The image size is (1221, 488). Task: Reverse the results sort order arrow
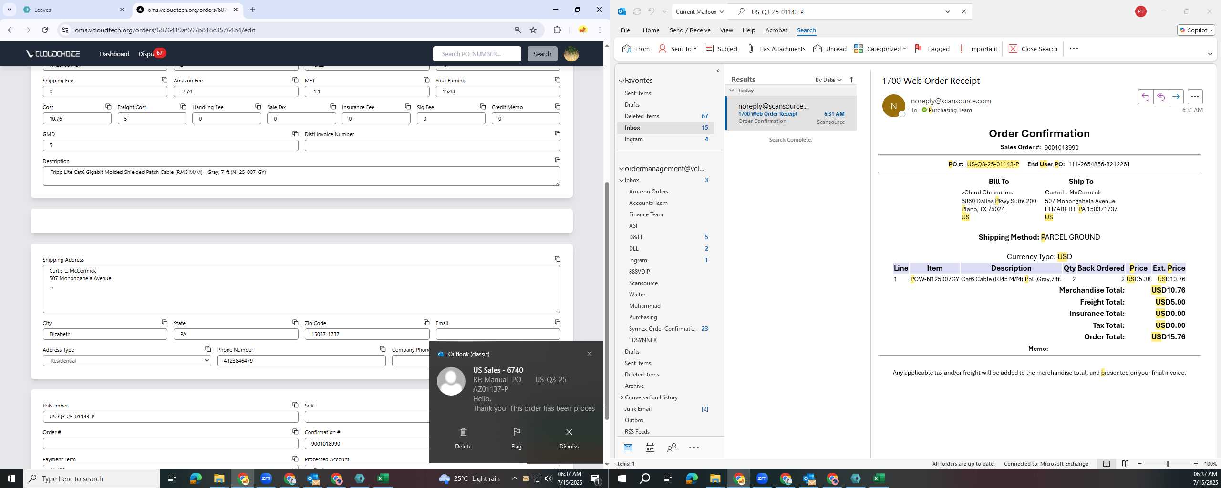pyautogui.click(x=851, y=80)
